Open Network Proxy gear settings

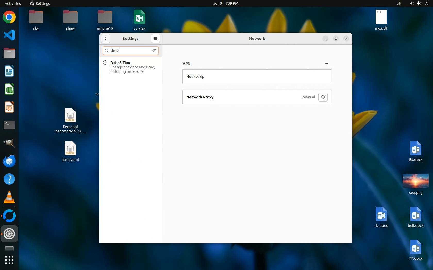point(323,97)
